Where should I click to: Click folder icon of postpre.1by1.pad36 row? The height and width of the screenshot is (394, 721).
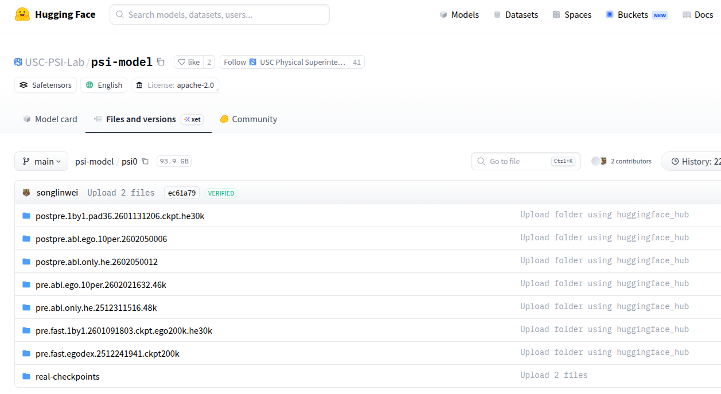26,216
